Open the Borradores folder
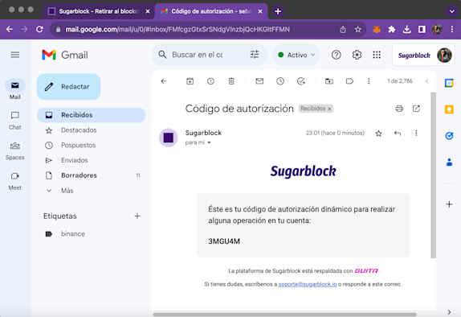This screenshot has height=317, width=461. (x=91, y=175)
